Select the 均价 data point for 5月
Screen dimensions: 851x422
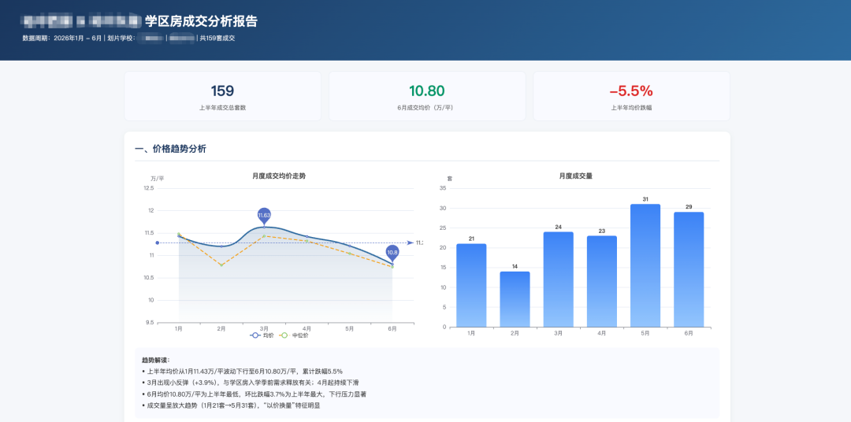tap(350, 246)
